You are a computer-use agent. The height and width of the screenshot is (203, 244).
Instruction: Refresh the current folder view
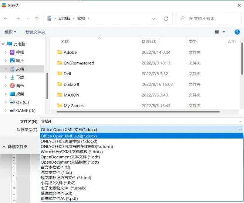(166, 19)
